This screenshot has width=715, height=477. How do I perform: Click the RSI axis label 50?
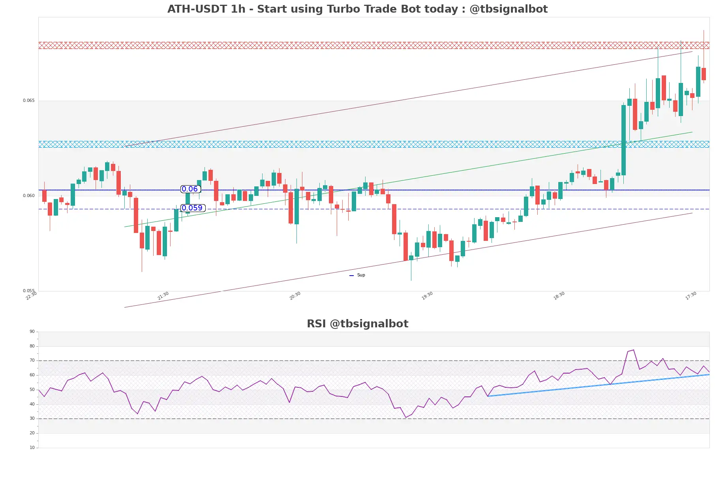tap(32, 390)
